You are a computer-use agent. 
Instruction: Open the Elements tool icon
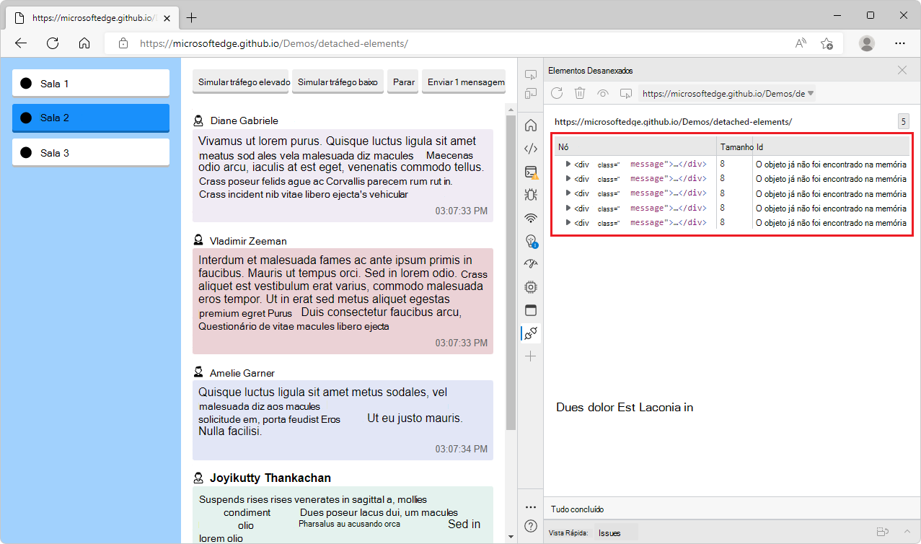pyautogui.click(x=531, y=149)
